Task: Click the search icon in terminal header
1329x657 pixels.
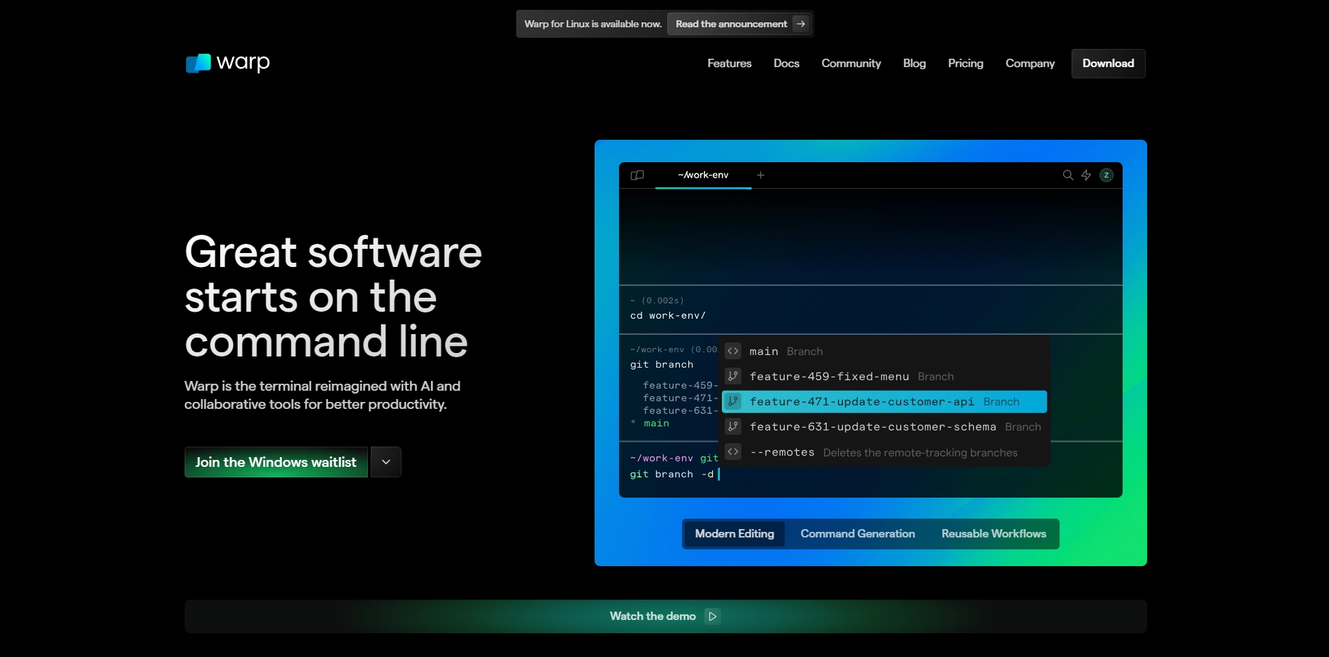Action: click(x=1067, y=175)
